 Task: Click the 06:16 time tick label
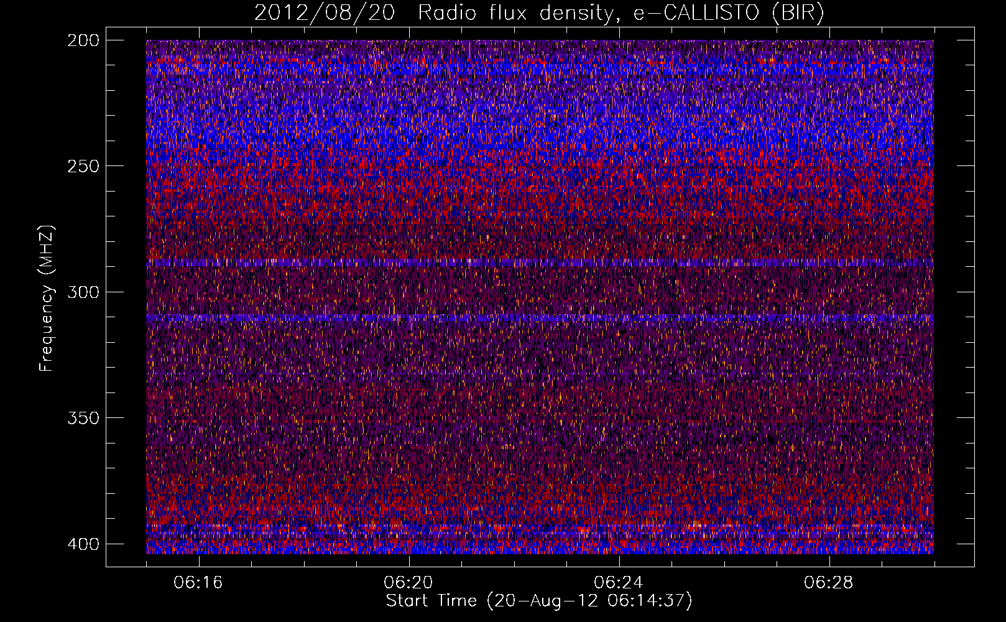[x=198, y=583]
